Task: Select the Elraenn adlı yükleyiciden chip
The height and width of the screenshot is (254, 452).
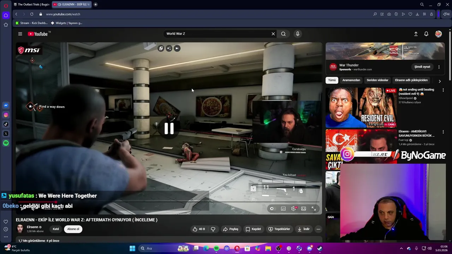Action: [411, 80]
